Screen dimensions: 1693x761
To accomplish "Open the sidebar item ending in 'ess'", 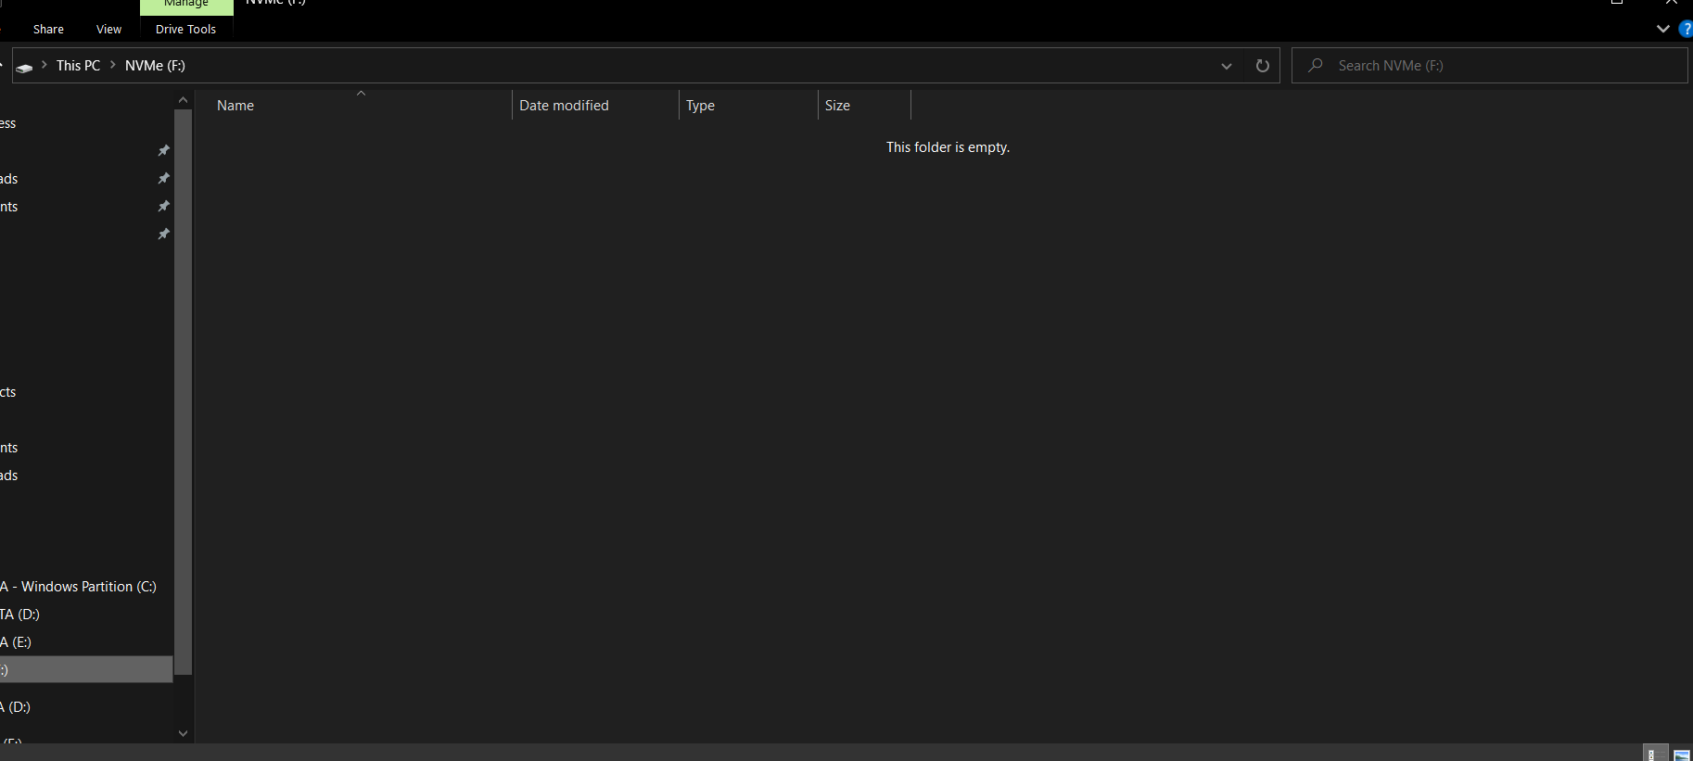I will [86, 123].
